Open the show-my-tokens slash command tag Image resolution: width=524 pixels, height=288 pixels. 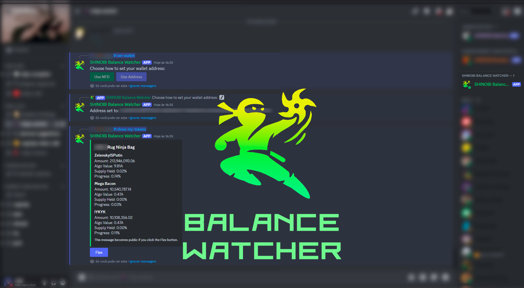130,129
